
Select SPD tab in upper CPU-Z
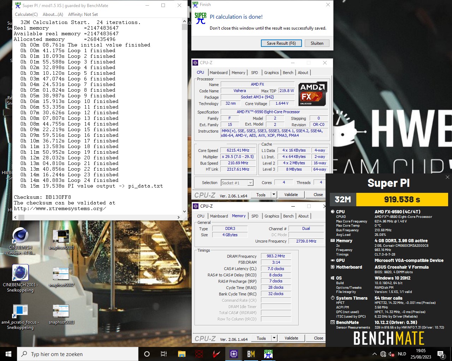(x=254, y=73)
